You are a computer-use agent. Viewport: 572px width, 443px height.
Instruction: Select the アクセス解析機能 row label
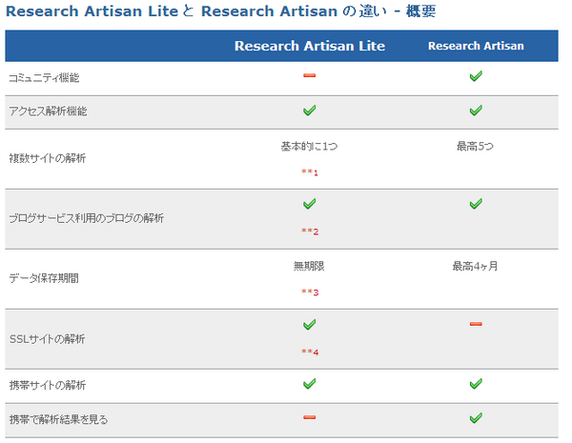click(48, 111)
